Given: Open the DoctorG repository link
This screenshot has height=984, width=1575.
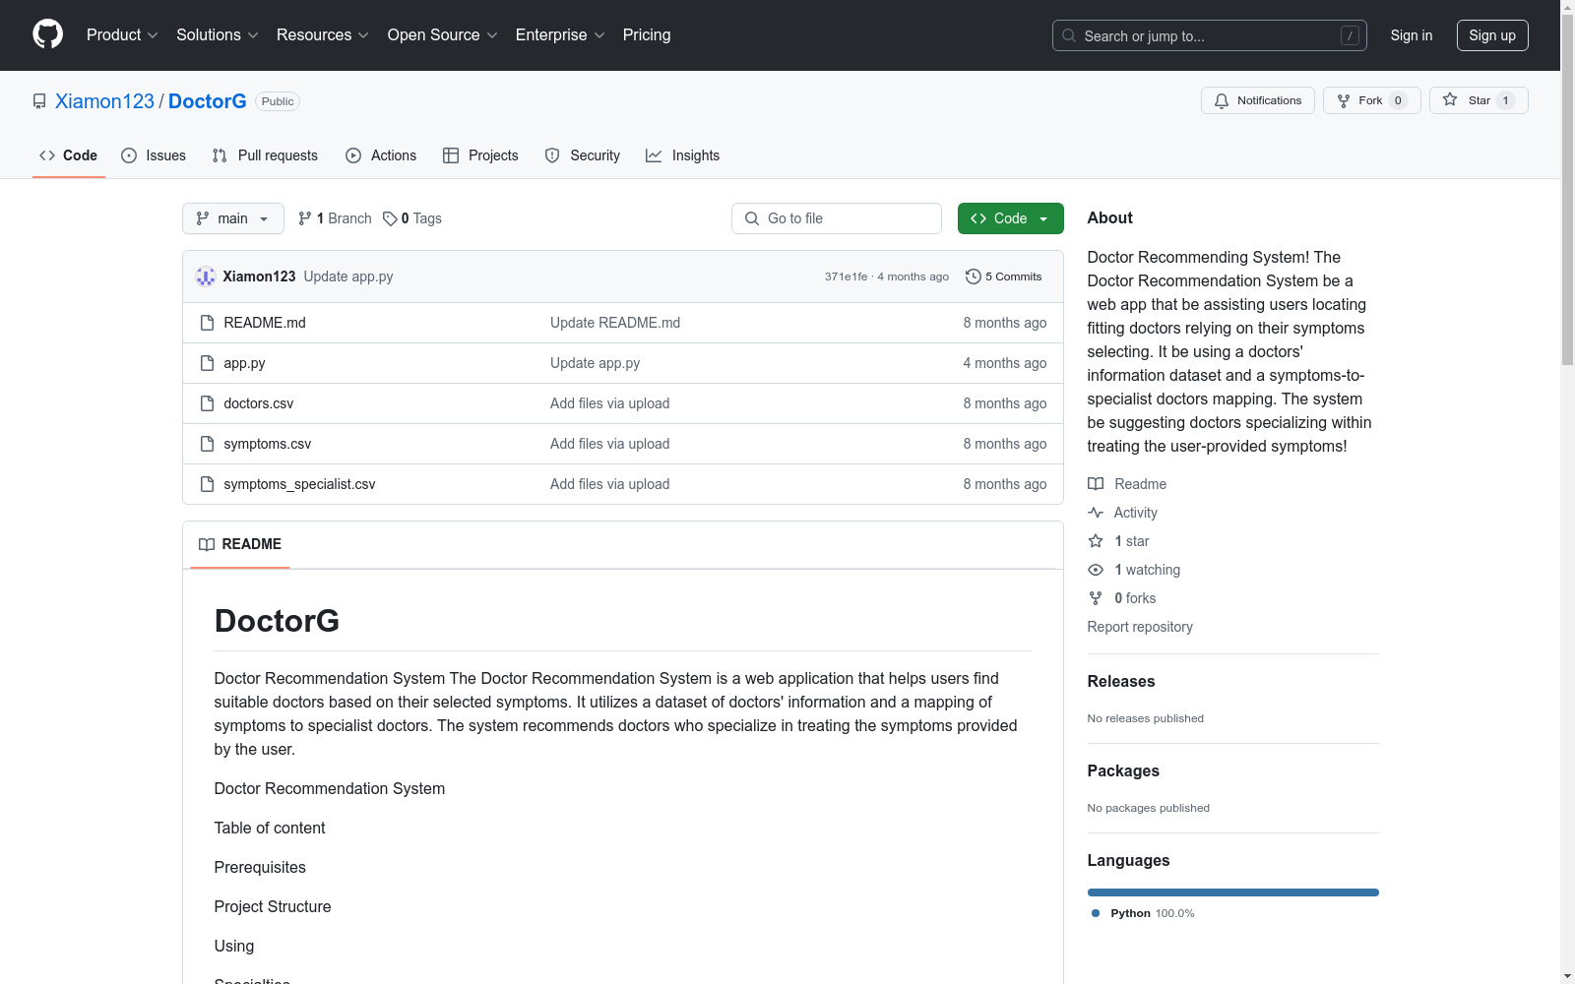Looking at the screenshot, I should click(x=208, y=101).
